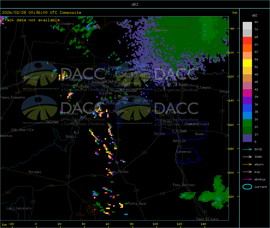Click the 'A_Villanueva' map label
This screenshot has height=228, width=270.
157,30
